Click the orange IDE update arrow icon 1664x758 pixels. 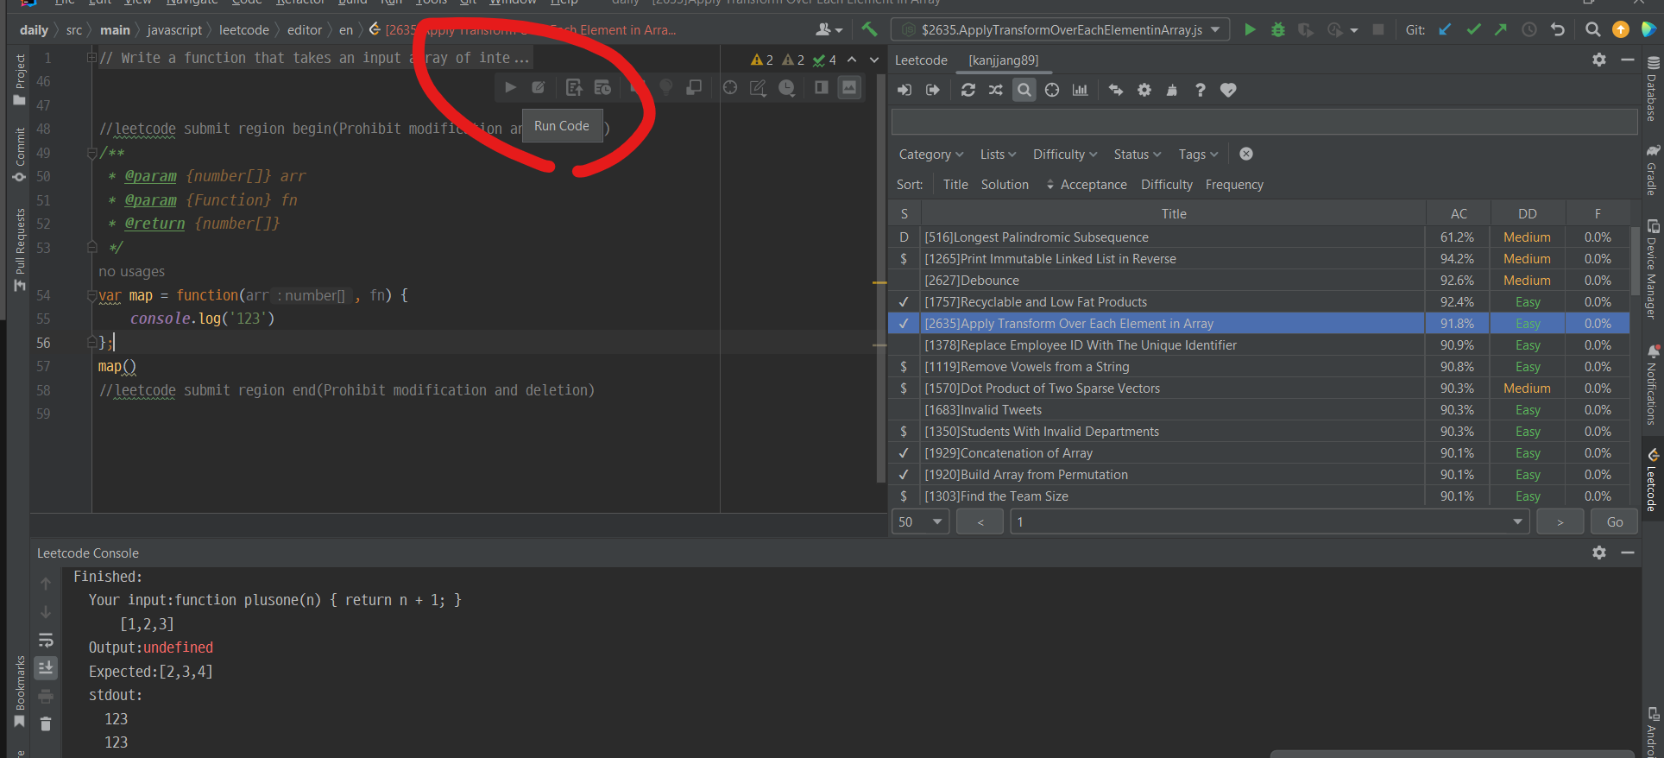pos(1621,29)
